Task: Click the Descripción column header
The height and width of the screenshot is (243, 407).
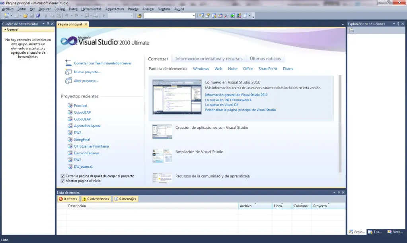Action: tap(152, 206)
